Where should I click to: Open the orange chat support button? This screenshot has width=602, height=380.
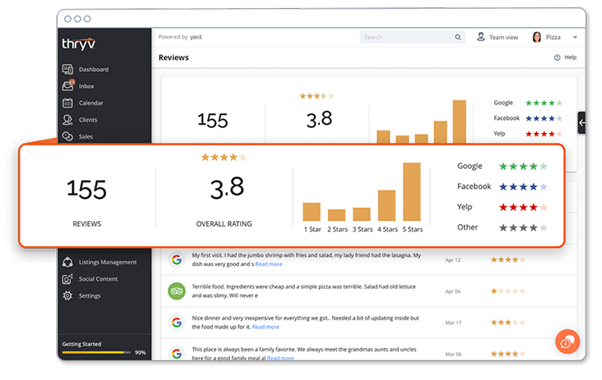[567, 342]
